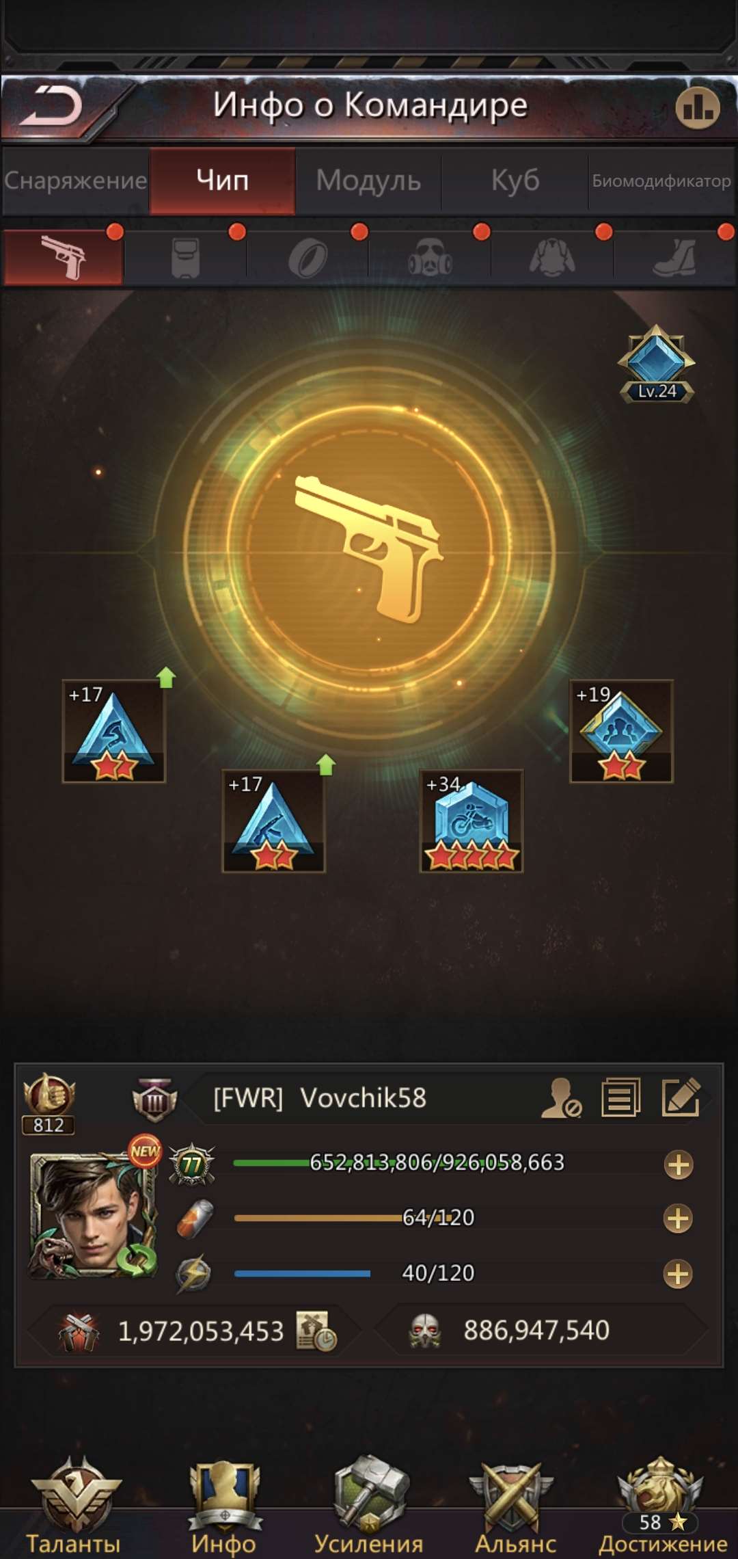
Task: Open the +34 motorcycle chip
Action: (x=471, y=821)
